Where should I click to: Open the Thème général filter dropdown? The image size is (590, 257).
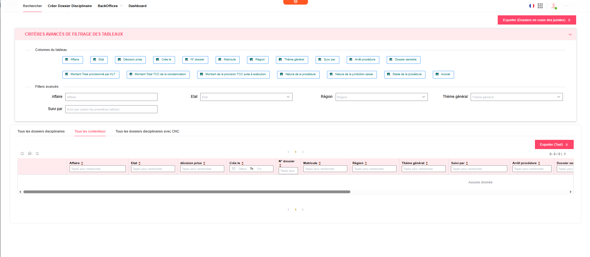(x=517, y=97)
